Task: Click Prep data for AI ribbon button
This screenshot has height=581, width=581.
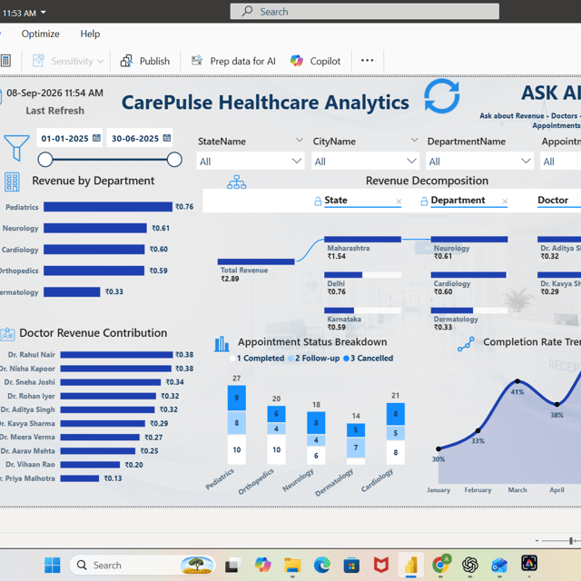Action: click(233, 61)
